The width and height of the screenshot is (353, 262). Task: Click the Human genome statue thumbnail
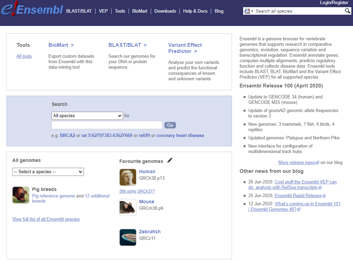[x=128, y=177]
